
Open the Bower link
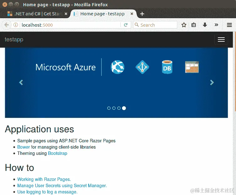point(24,147)
